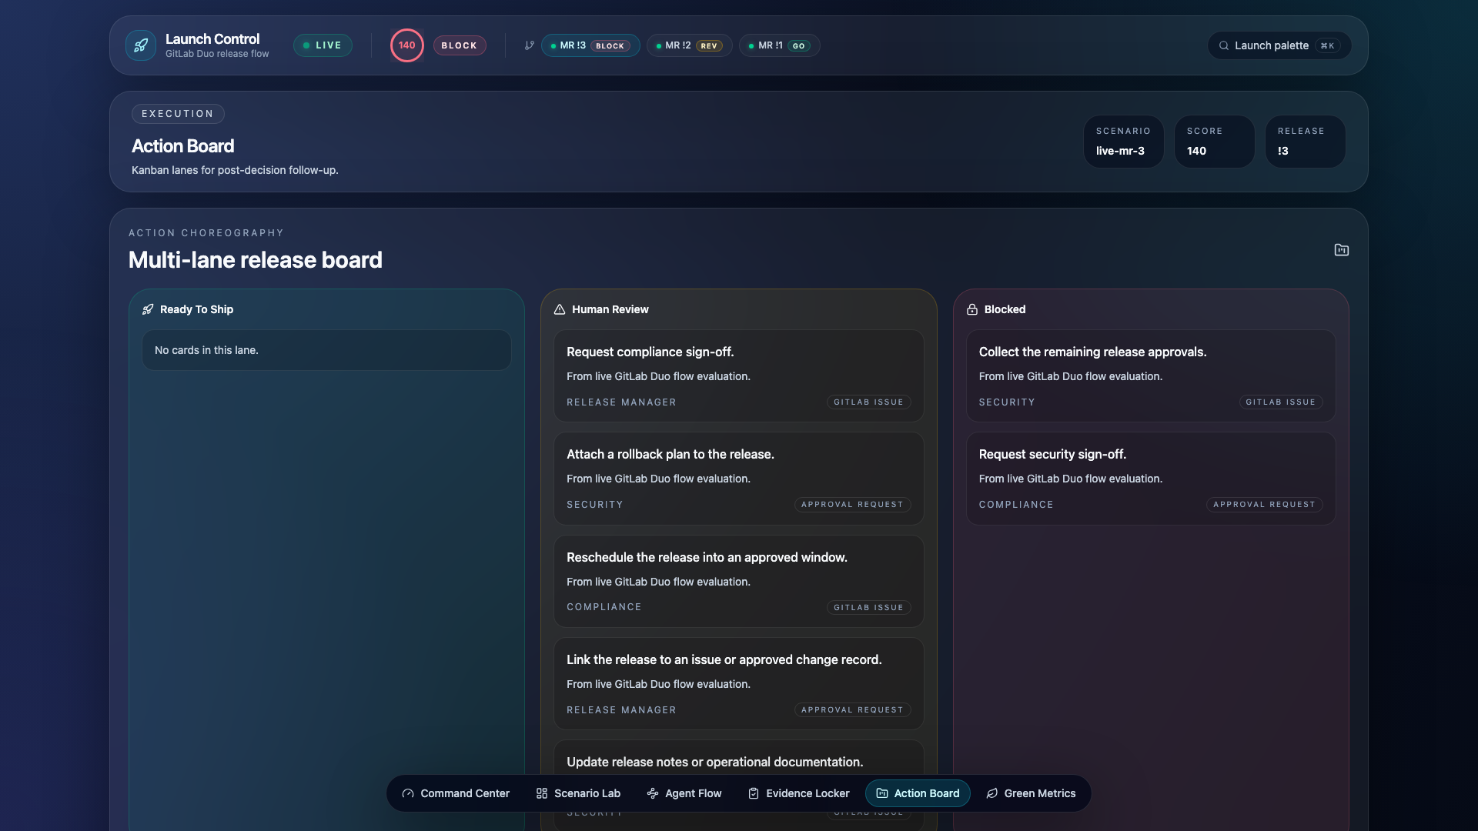Toggle the LIVE status pill
The width and height of the screenshot is (1478, 831).
pos(323,45)
